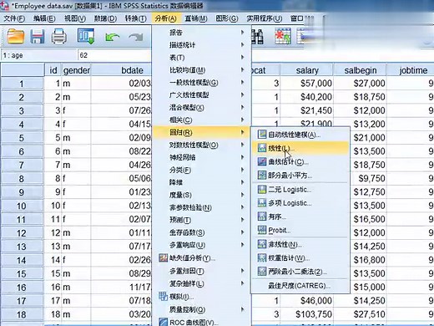Click icon beside 缺失值分析(Y)

point(163,258)
